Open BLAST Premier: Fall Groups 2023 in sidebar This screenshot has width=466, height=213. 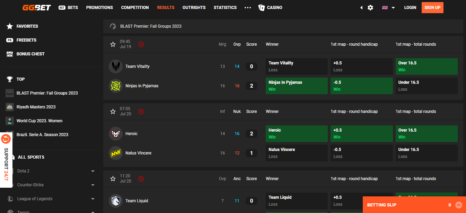click(x=47, y=93)
